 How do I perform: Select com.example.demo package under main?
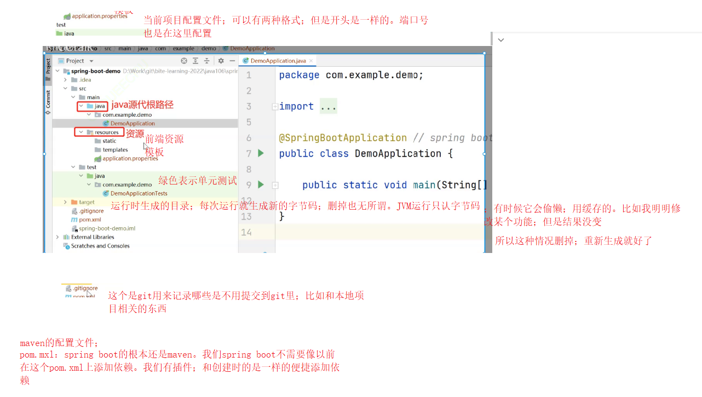pyautogui.click(x=127, y=115)
